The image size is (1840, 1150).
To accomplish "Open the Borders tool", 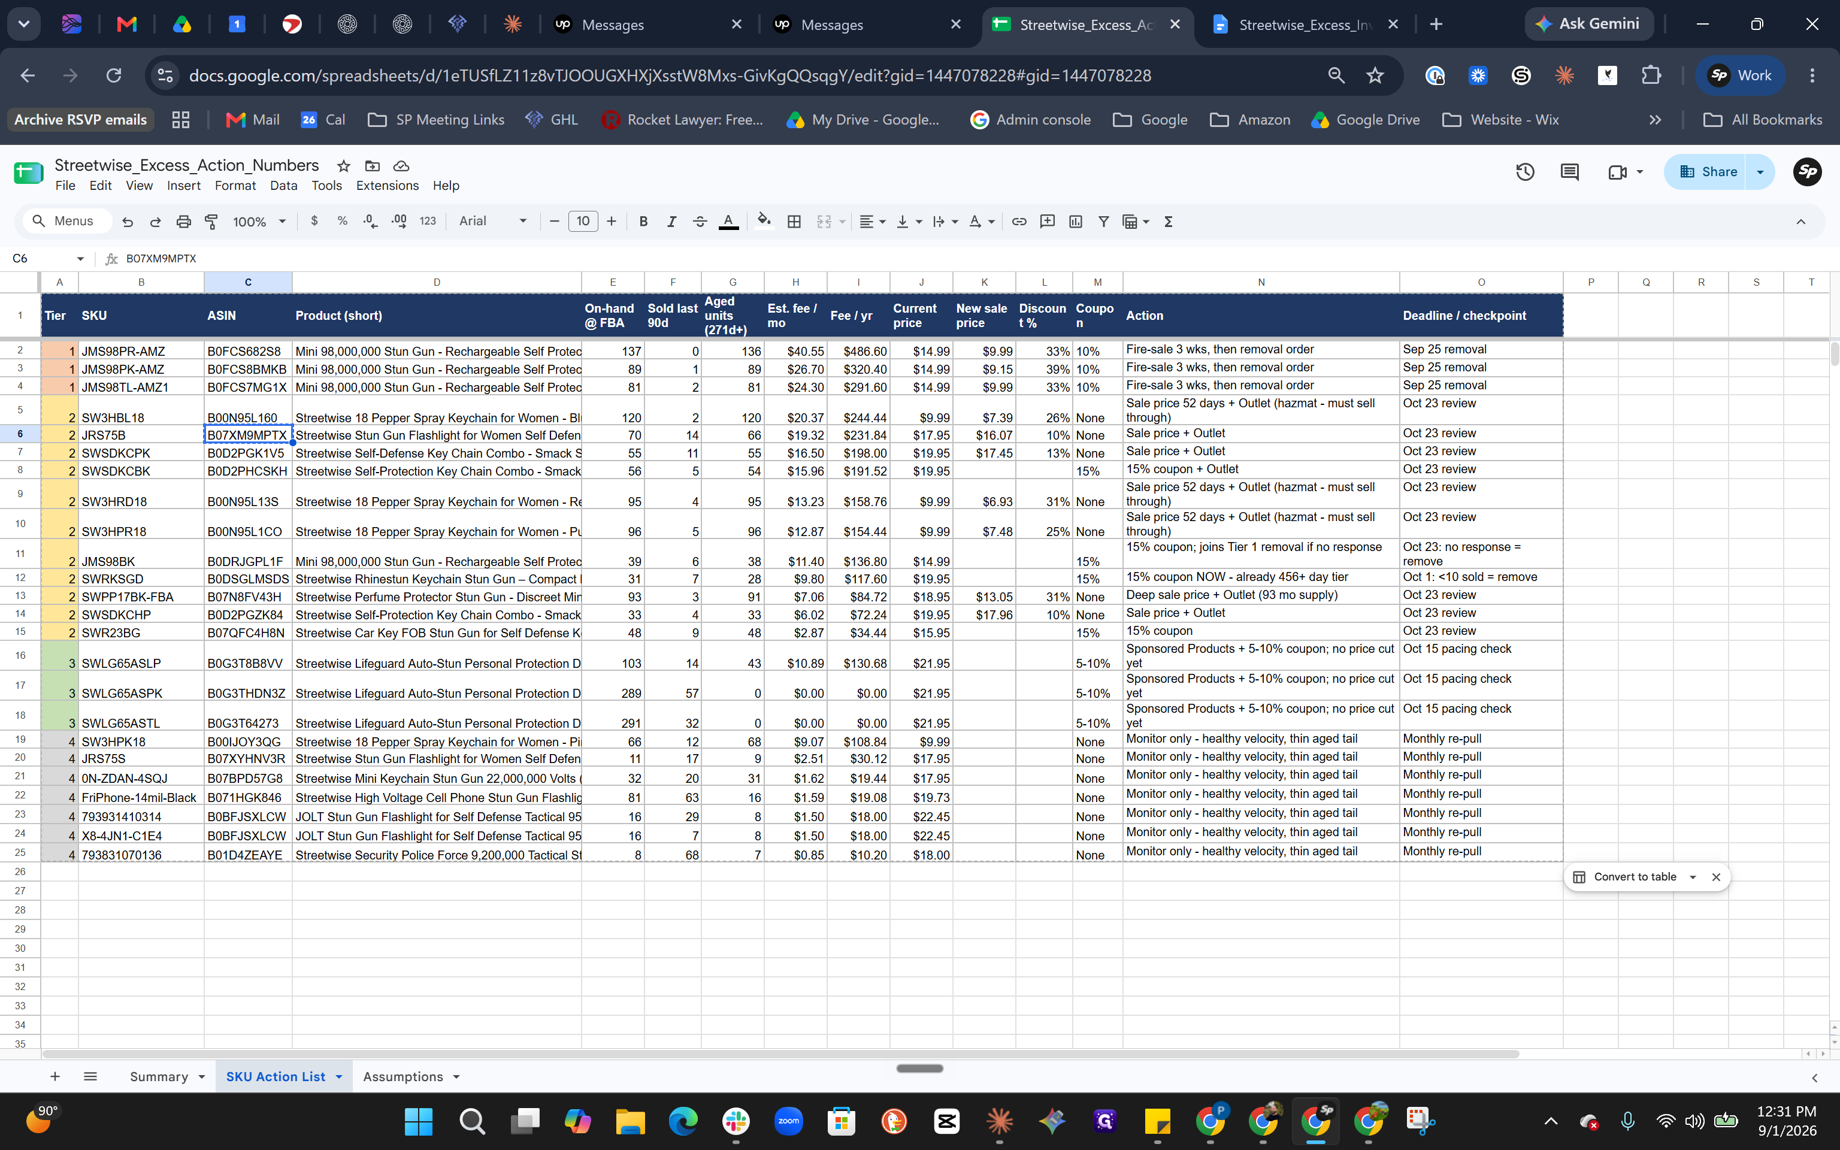I will (794, 222).
